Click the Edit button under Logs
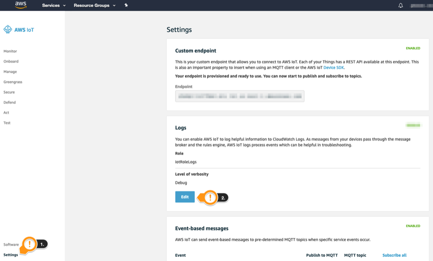 [185, 197]
